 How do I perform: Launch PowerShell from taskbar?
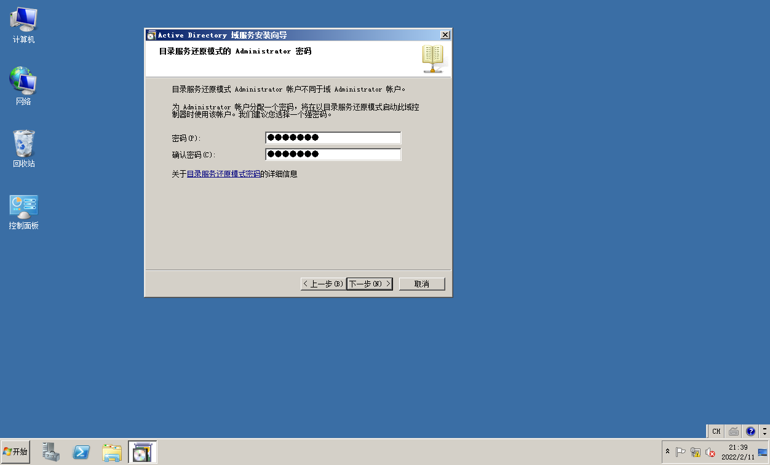tap(81, 452)
